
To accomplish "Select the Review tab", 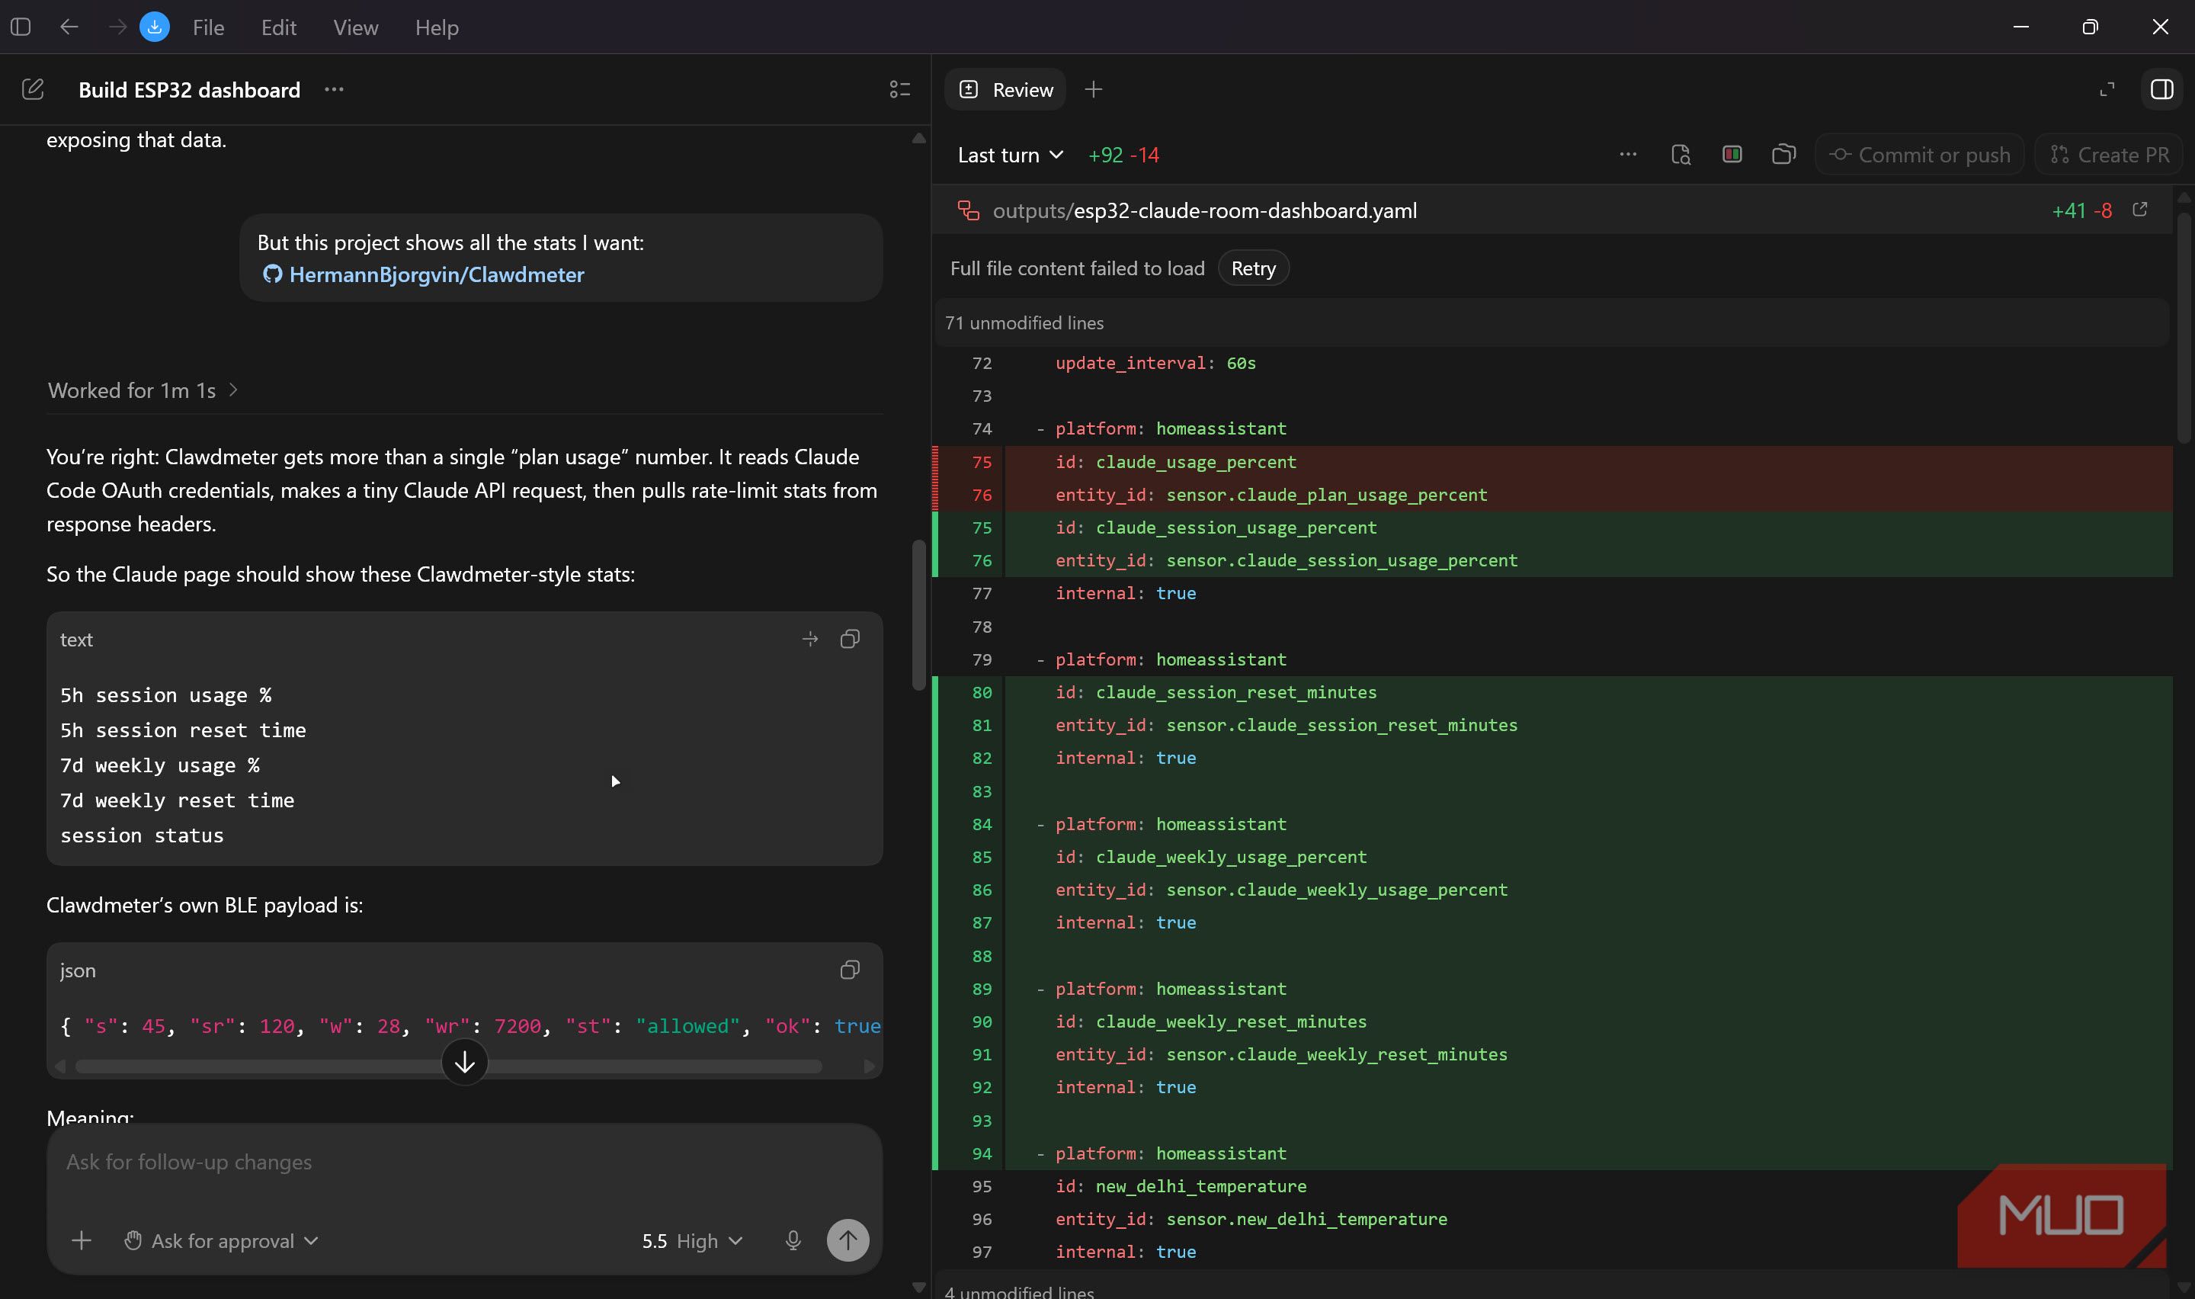I will [x=1005, y=89].
